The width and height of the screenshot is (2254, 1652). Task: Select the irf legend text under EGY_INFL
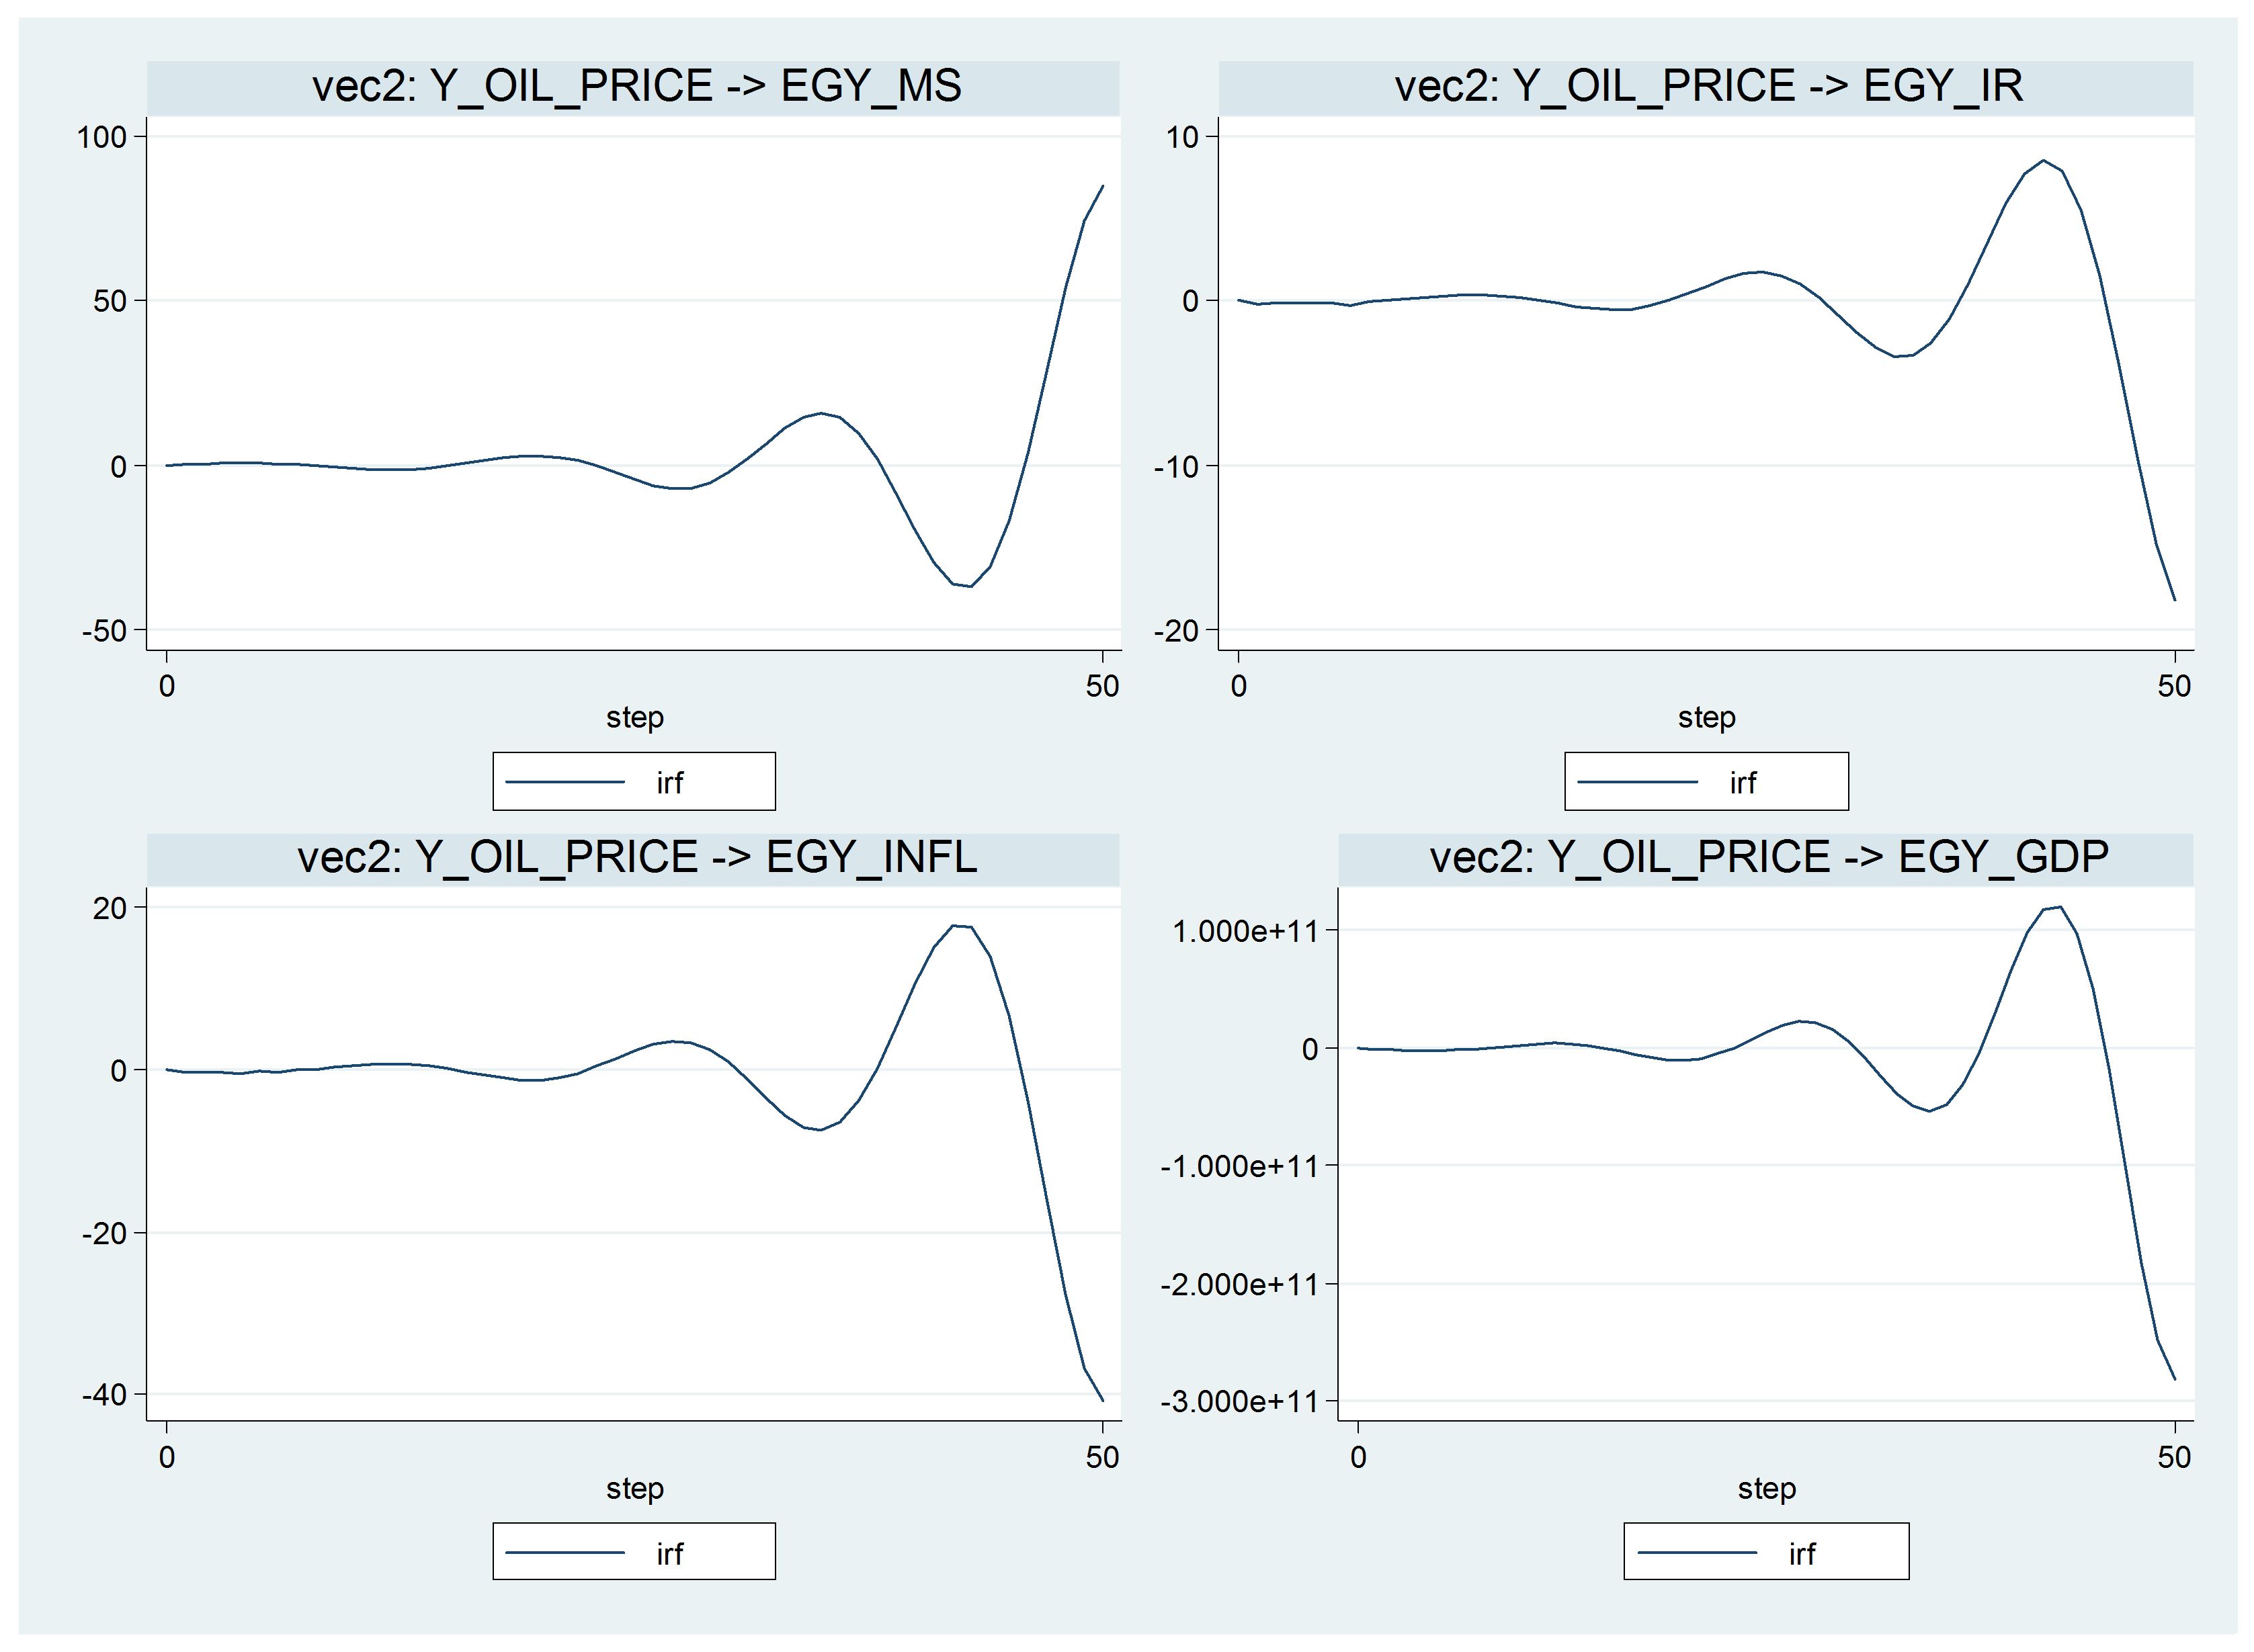pos(669,1554)
